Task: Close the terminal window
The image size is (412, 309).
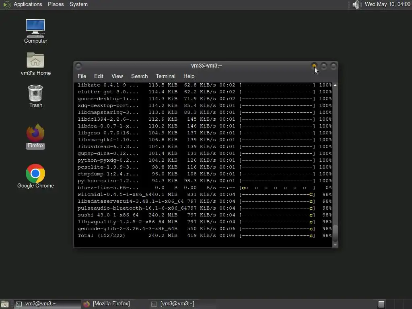Action: pyautogui.click(x=333, y=66)
